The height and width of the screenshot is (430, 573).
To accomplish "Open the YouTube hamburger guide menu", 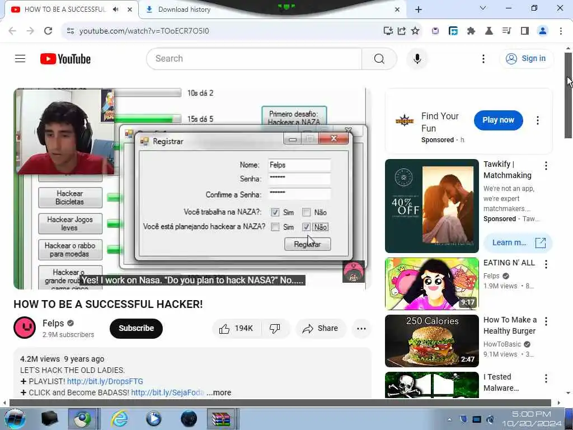I will coord(20,58).
